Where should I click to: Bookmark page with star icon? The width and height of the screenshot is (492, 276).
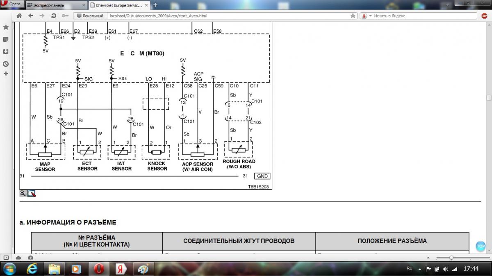point(353,16)
